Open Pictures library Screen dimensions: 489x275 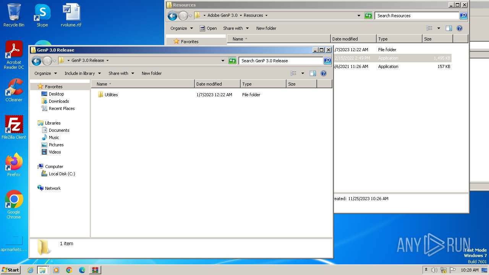click(56, 145)
